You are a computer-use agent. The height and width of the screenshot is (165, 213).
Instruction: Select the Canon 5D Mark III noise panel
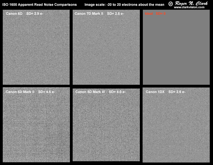[106, 127]
